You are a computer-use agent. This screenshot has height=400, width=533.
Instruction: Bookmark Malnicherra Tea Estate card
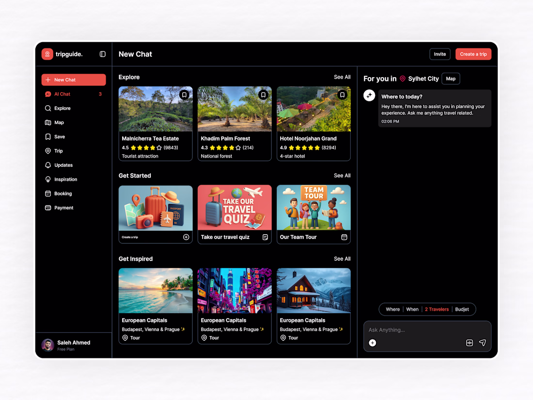pyautogui.click(x=184, y=95)
